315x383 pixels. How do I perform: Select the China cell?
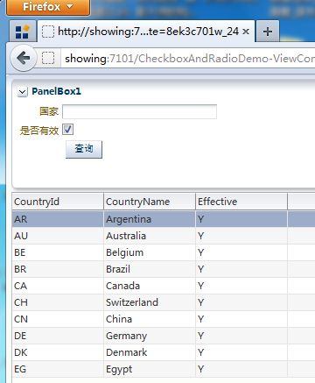point(150,319)
